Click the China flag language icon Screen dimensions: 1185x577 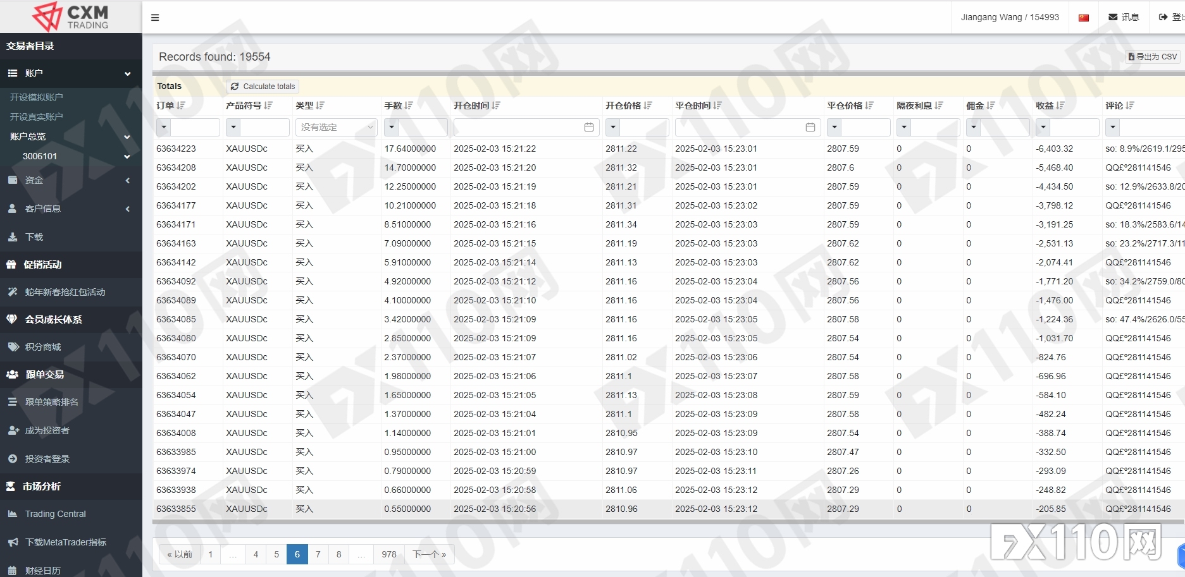1084,18
